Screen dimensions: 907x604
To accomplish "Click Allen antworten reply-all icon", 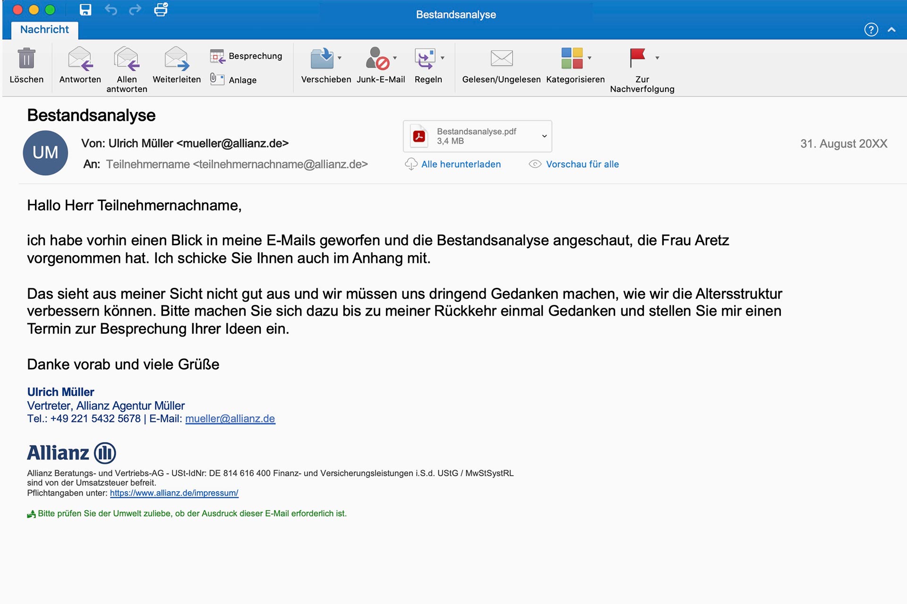I will 127,59.
